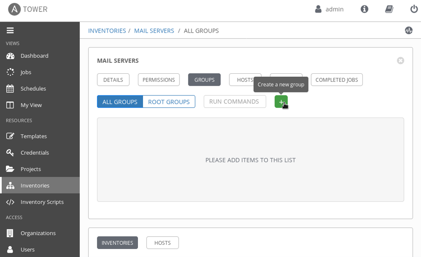Click the RUN COMMANDS button
421x257 pixels.
(x=235, y=102)
